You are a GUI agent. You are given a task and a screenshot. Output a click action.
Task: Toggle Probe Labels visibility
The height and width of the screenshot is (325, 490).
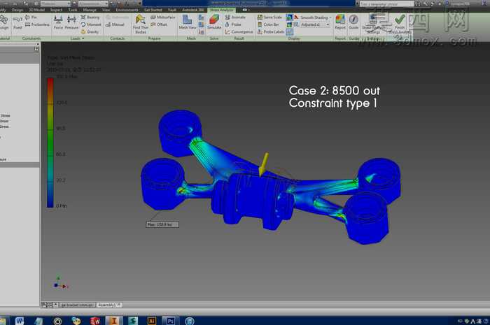point(271,32)
